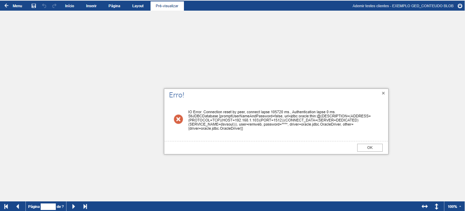This screenshot has width=465, height=211.
Task: Go to the first page
Action: click(6, 206)
